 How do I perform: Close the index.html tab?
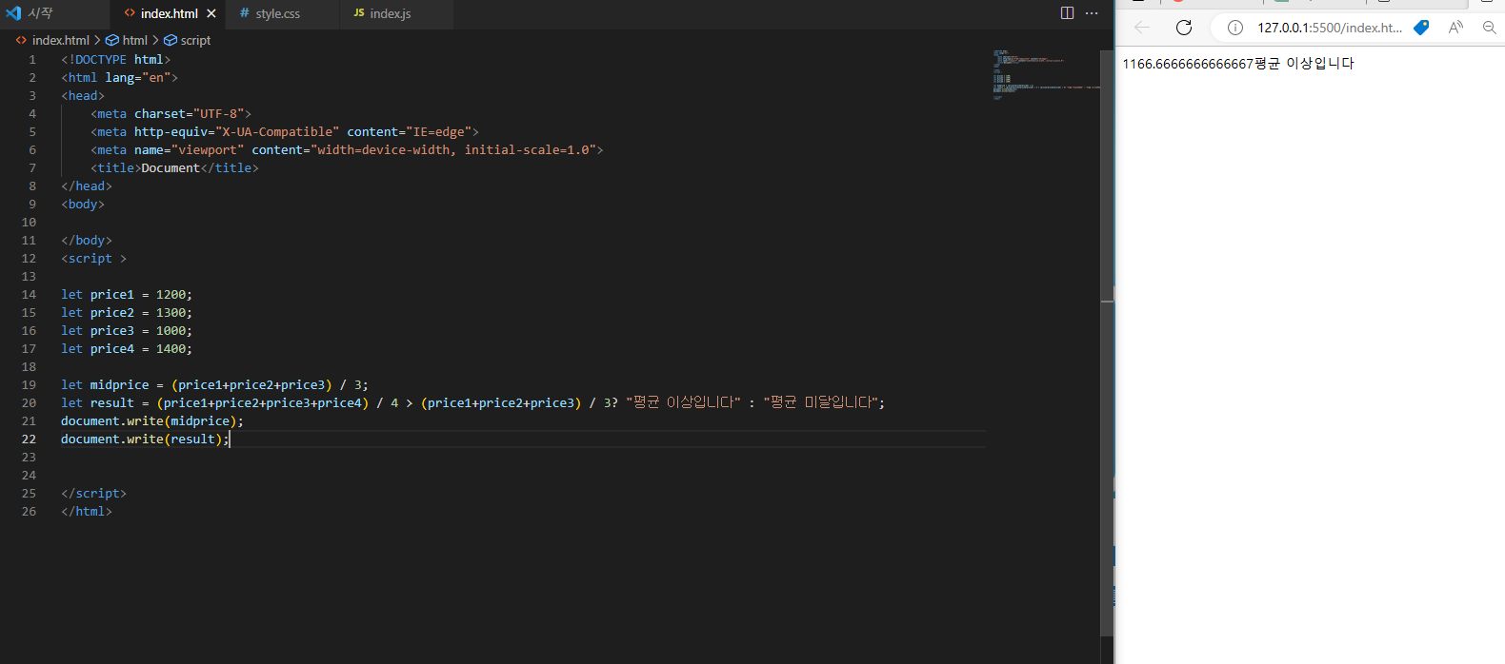point(211,13)
